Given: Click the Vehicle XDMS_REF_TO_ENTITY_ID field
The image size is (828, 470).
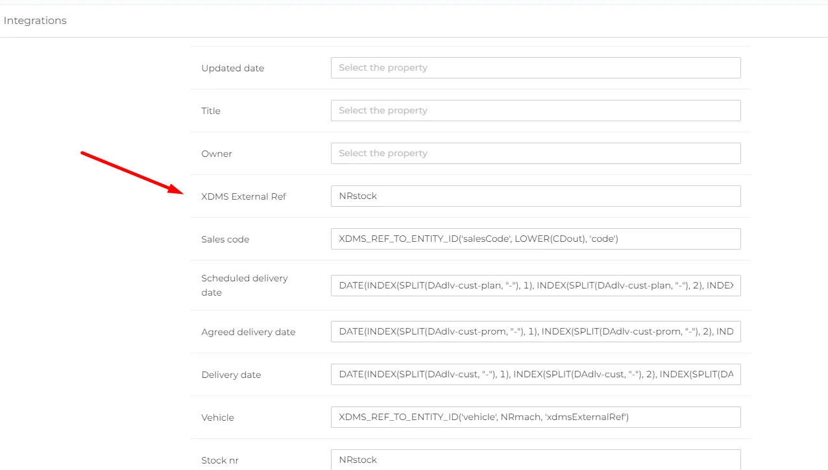Looking at the screenshot, I should 535,417.
